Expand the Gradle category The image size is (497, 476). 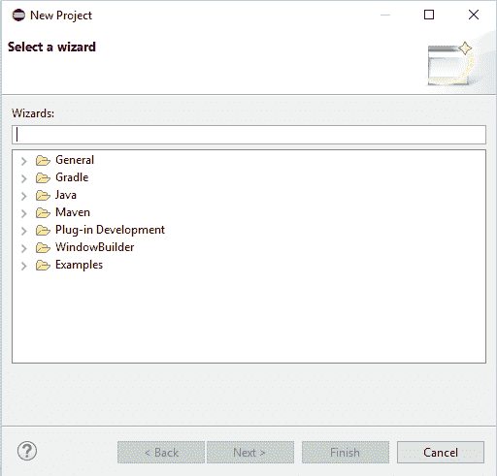click(x=24, y=178)
